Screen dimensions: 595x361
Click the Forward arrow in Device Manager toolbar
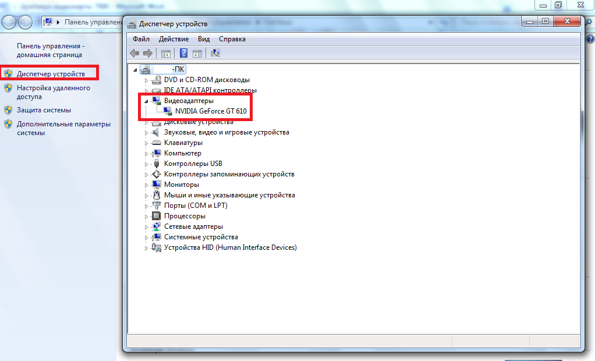click(x=148, y=53)
